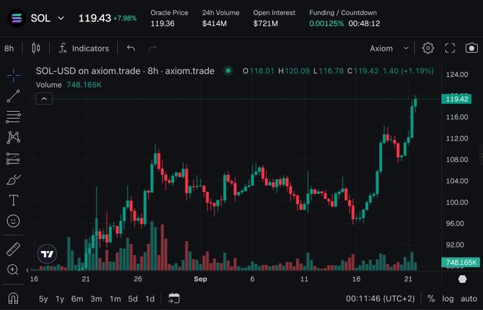Click the green market status dot
483x310 pixels.
[x=228, y=70]
